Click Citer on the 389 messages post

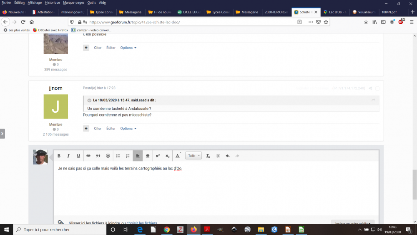[98, 48]
